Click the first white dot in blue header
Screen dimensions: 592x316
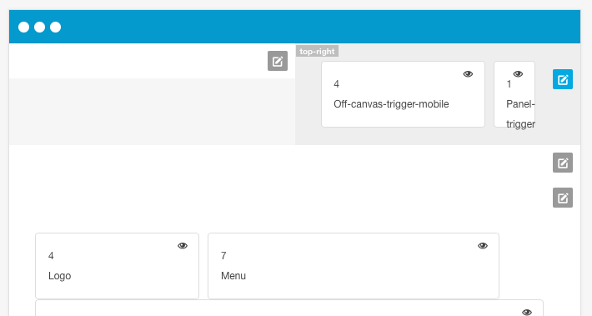(24, 28)
